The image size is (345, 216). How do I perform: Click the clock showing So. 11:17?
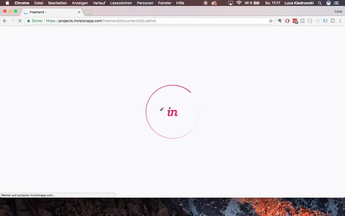[273, 3]
